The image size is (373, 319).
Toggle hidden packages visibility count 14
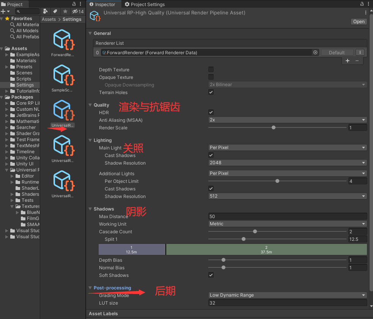(x=78, y=11)
